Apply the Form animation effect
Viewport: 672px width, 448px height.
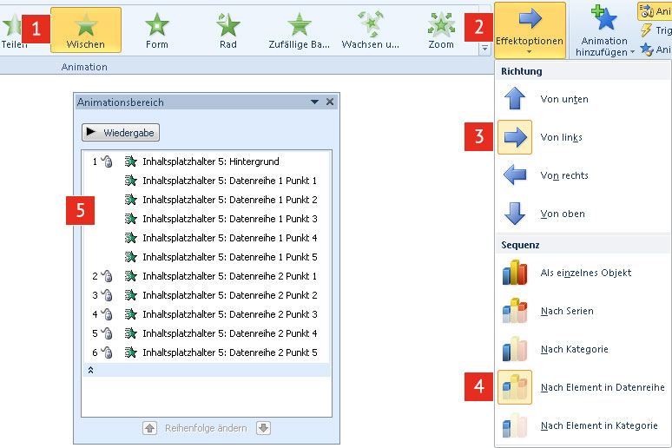point(157,30)
